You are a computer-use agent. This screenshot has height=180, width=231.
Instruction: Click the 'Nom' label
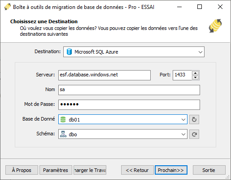coord(50,89)
